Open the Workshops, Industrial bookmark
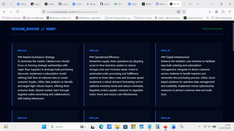The width and height of the screenshot is (234, 131). point(89,18)
